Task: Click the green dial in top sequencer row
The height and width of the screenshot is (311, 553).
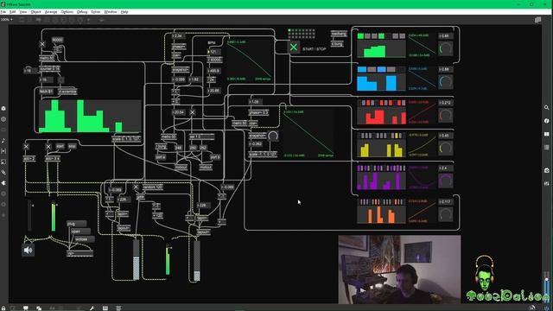Action: tap(446, 48)
